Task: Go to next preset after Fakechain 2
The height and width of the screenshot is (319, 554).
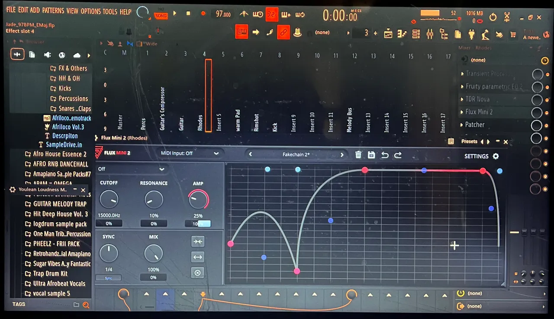Action: (x=342, y=155)
